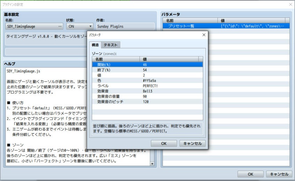Switch to the 構造 tab
Viewport: 295px width, 181px height.
click(x=95, y=45)
